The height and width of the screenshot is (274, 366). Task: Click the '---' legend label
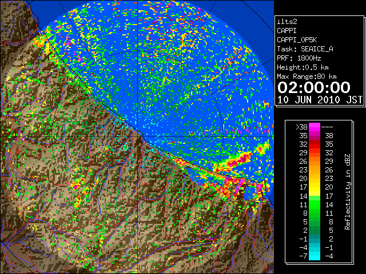(x=327, y=127)
